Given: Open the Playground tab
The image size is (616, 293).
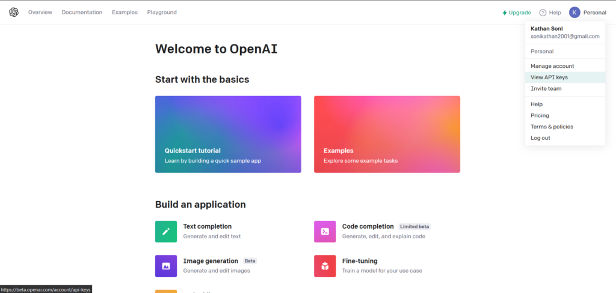Looking at the screenshot, I should 162,12.
